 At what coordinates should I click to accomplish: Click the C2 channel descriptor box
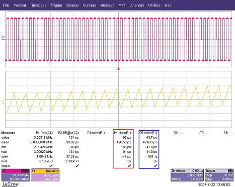(16, 175)
